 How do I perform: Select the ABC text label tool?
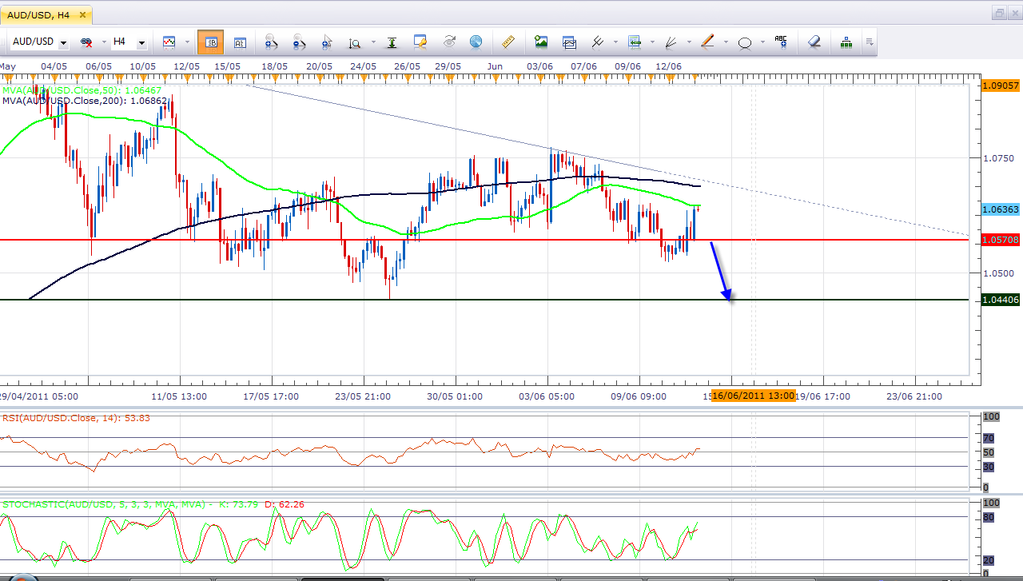coord(781,41)
